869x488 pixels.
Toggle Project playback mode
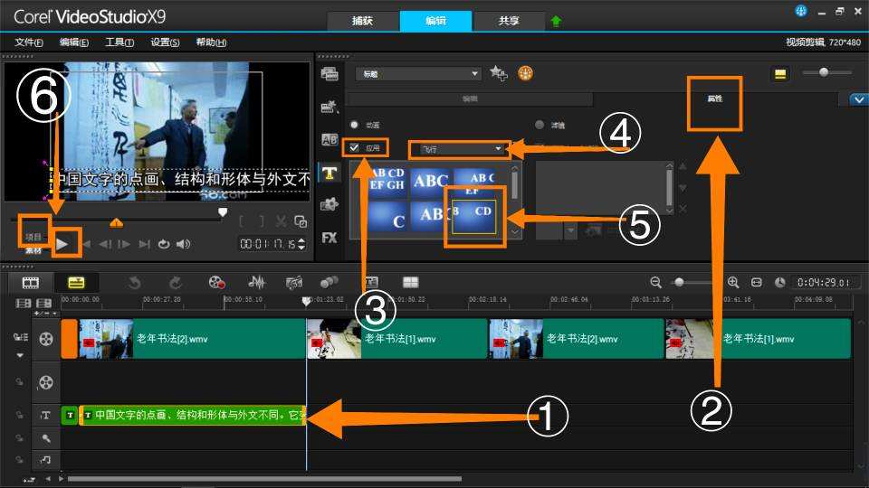[x=33, y=237]
